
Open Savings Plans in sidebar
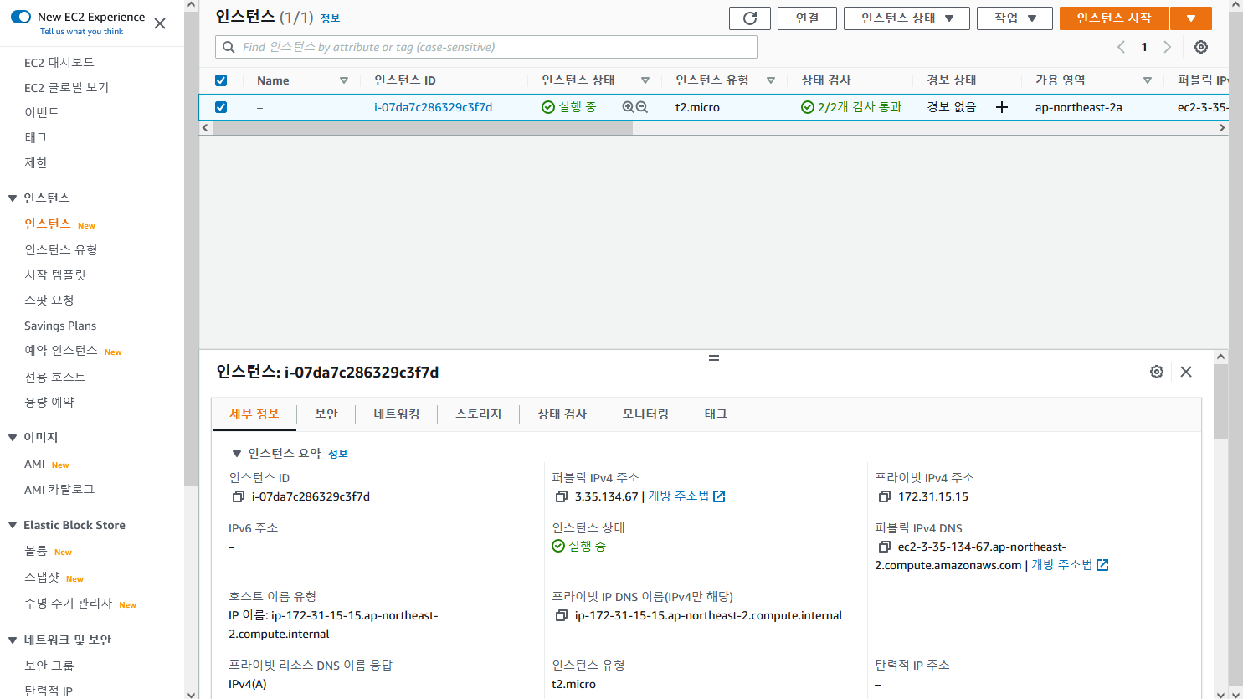point(60,326)
